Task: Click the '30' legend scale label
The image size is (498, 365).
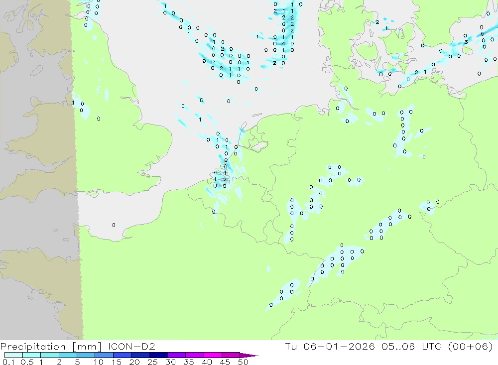Action: pyautogui.click(x=171, y=362)
